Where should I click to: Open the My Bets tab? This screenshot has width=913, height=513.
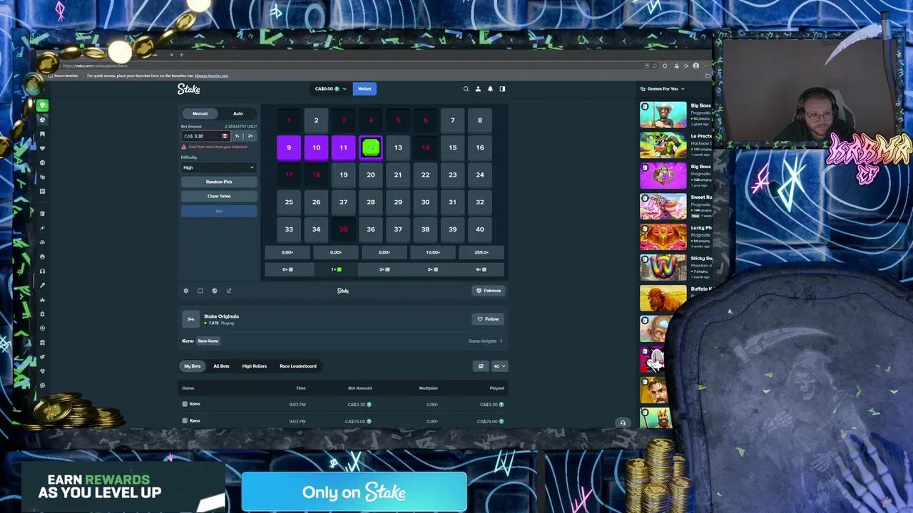tap(193, 366)
